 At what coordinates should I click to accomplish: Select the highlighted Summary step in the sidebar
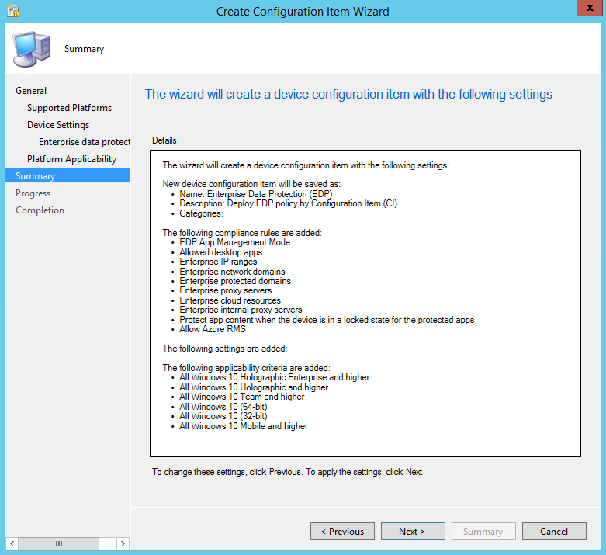pos(36,176)
